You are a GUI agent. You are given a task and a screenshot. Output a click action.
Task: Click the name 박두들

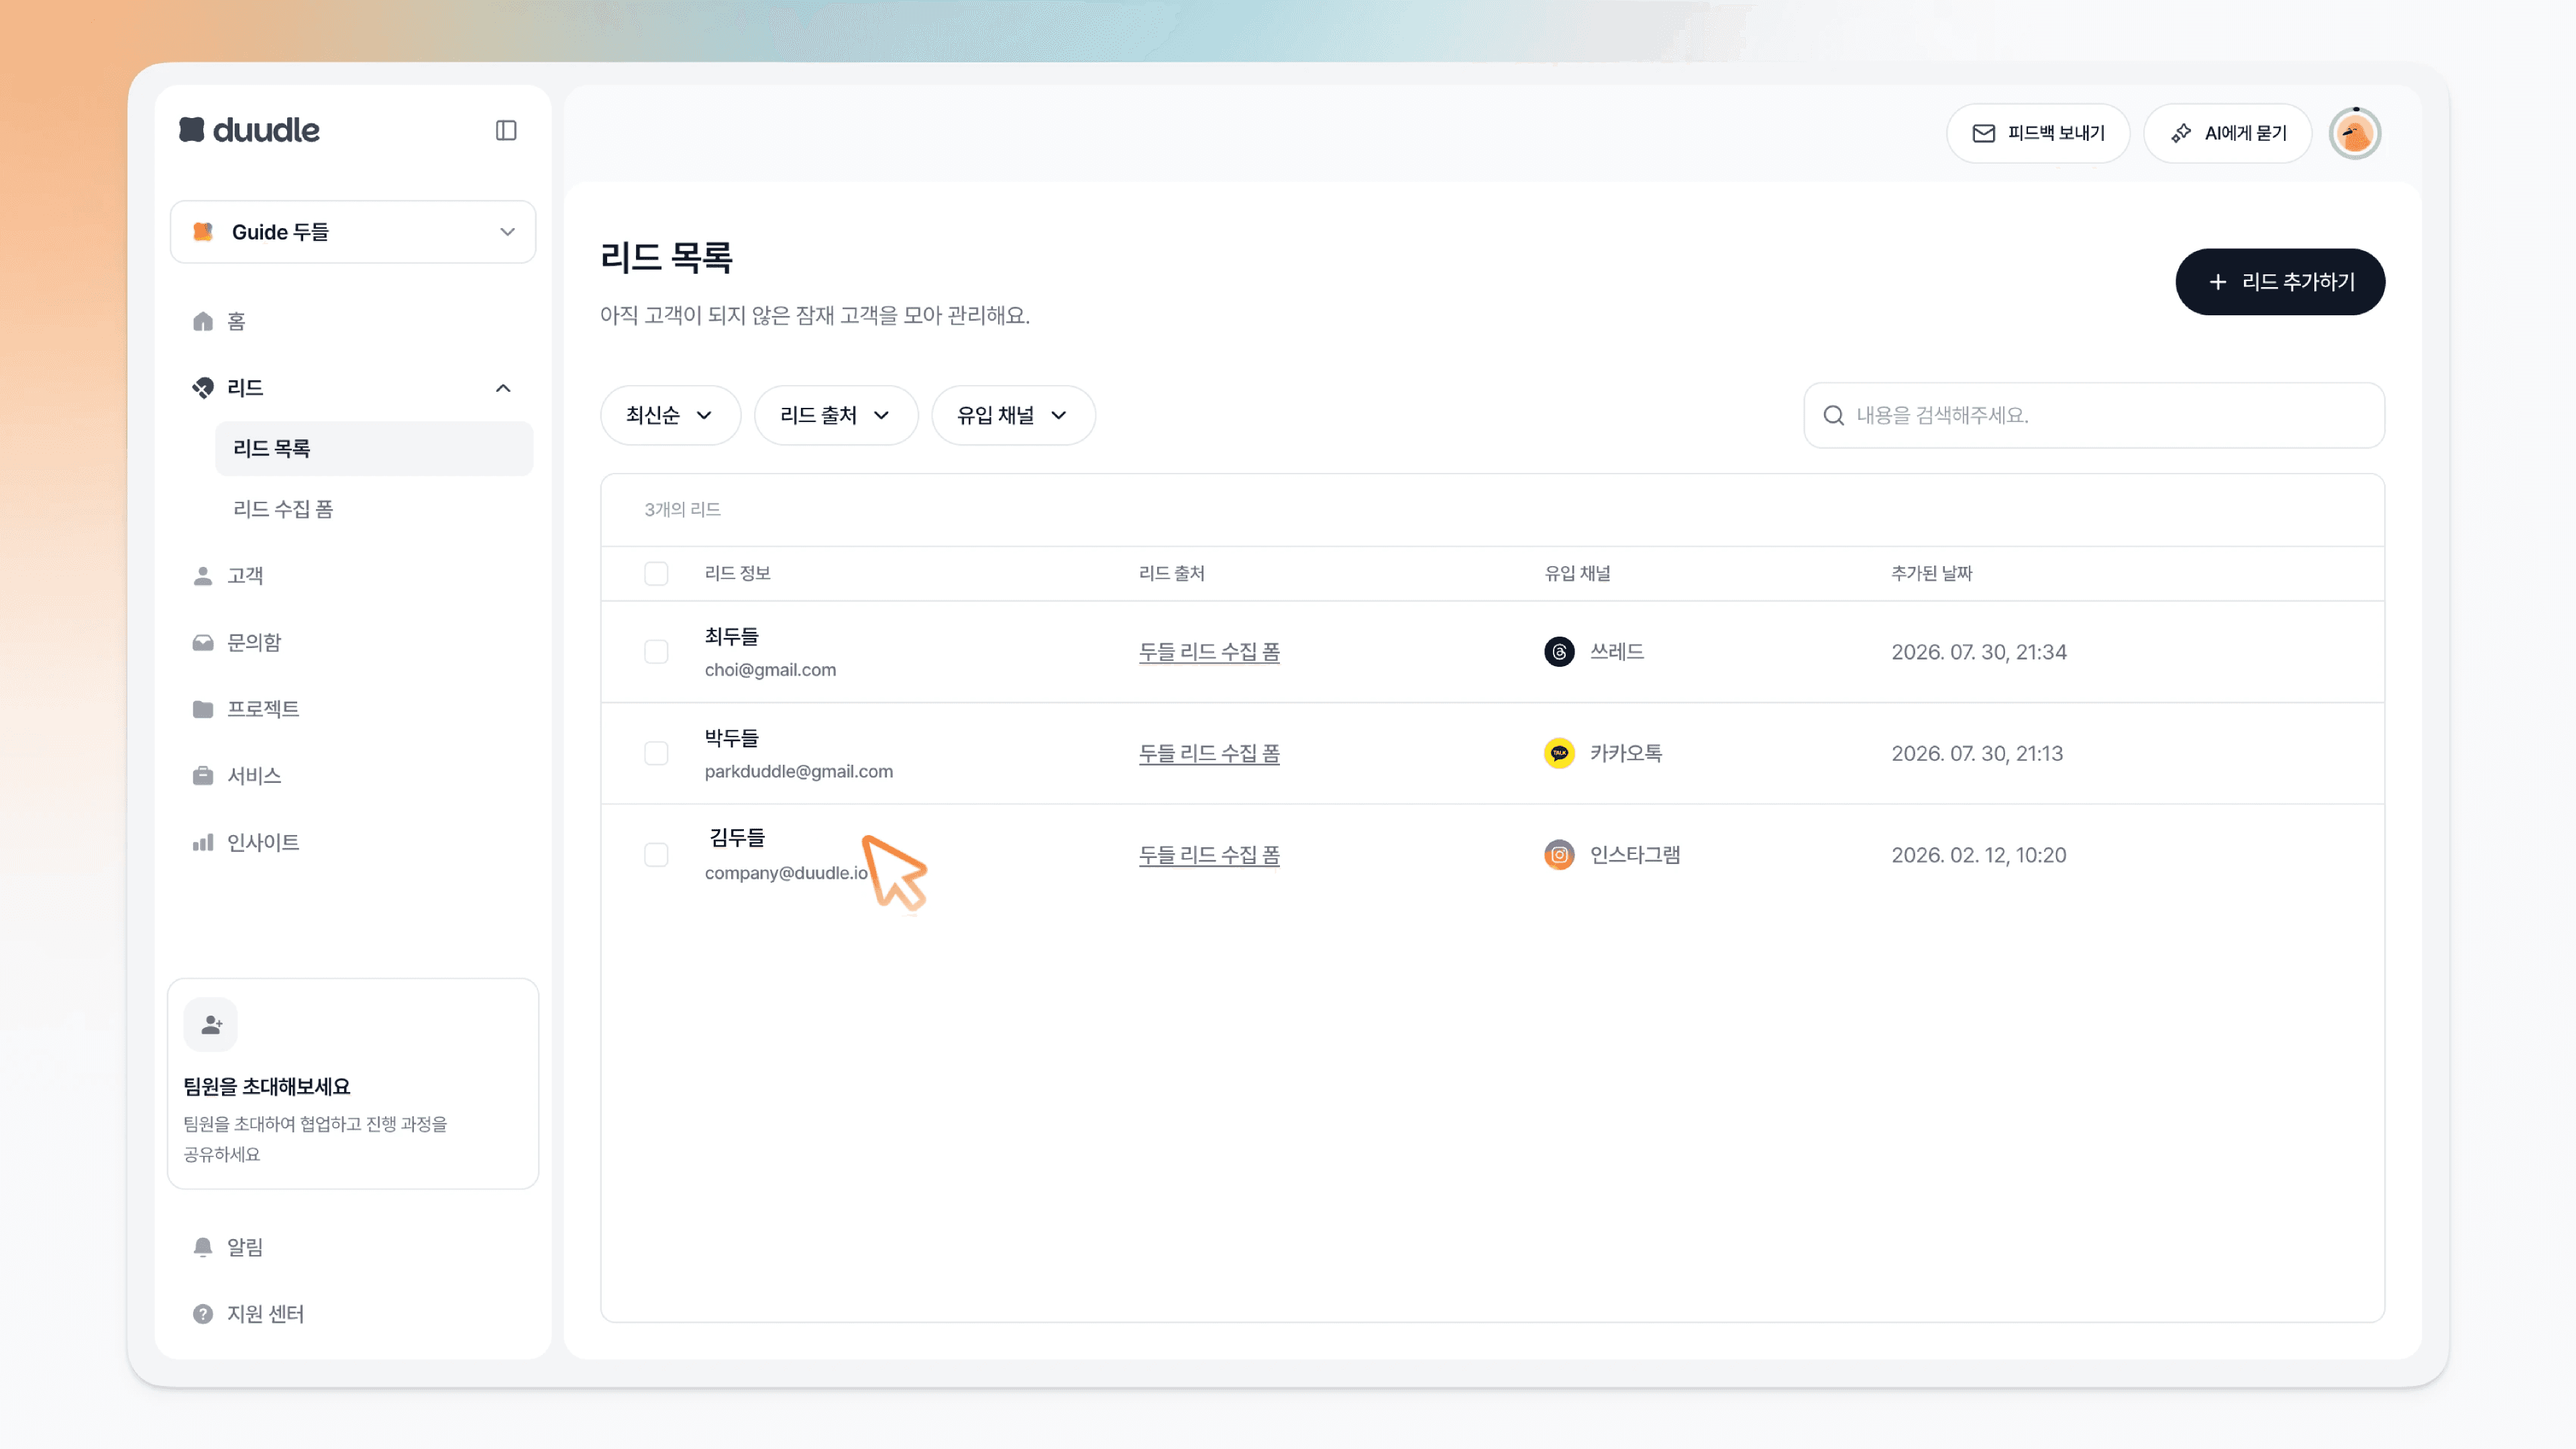coord(732,738)
